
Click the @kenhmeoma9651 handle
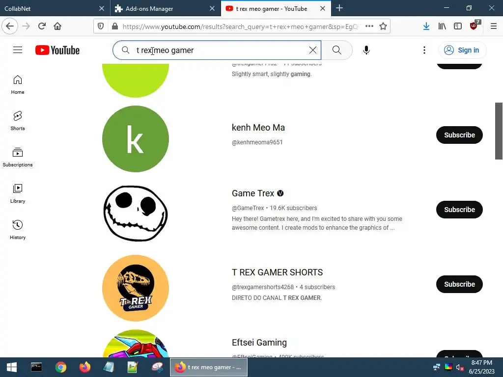(x=257, y=142)
